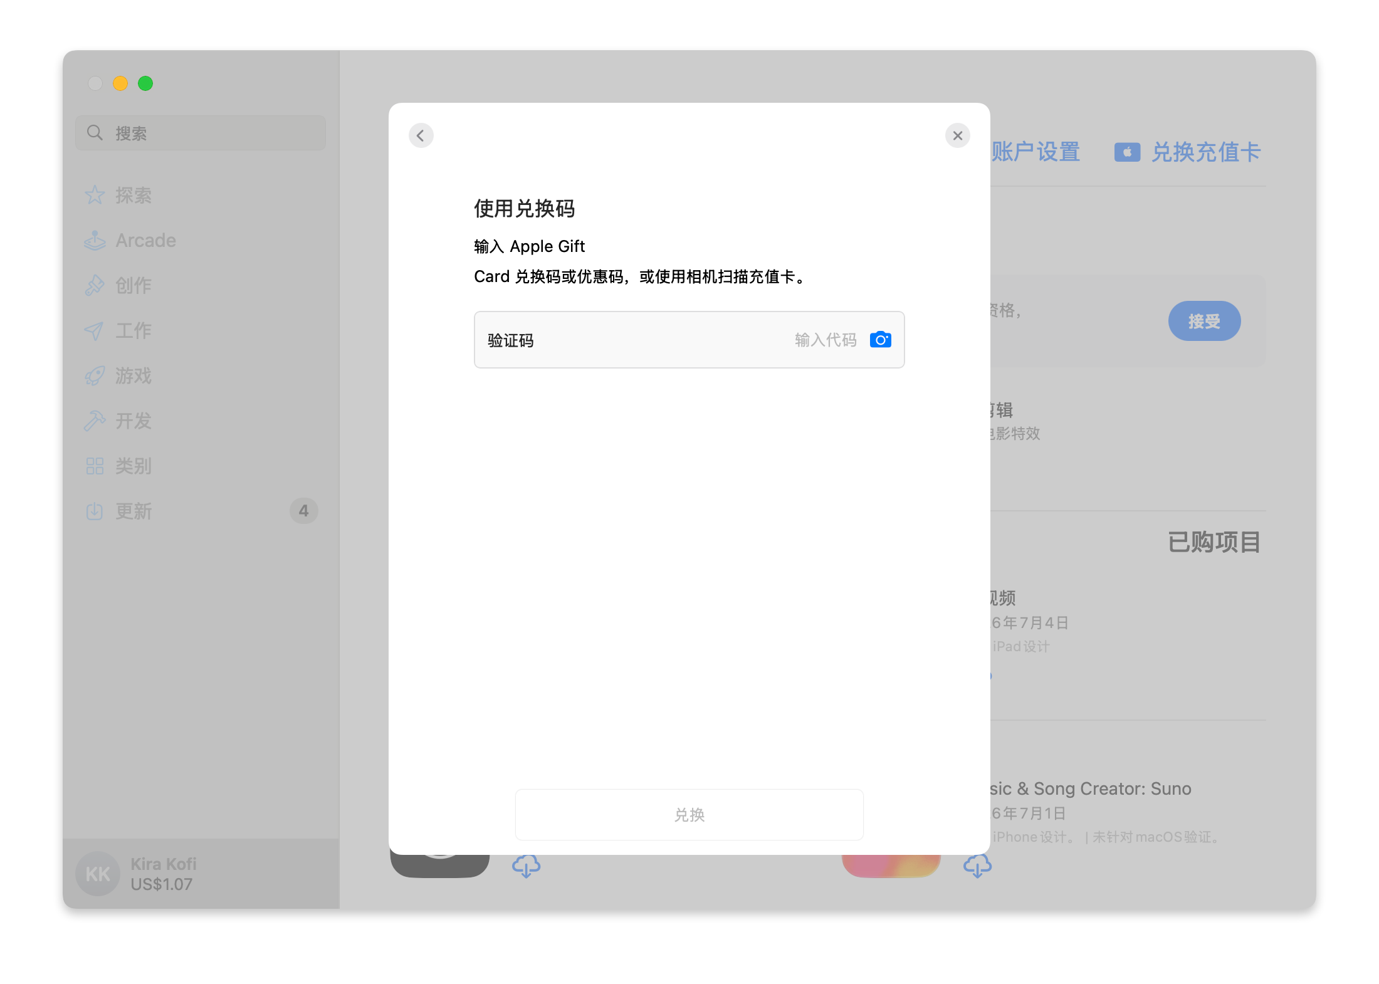Click the Song Creator: Suno app title
The width and height of the screenshot is (1379, 984).
coord(1091,788)
